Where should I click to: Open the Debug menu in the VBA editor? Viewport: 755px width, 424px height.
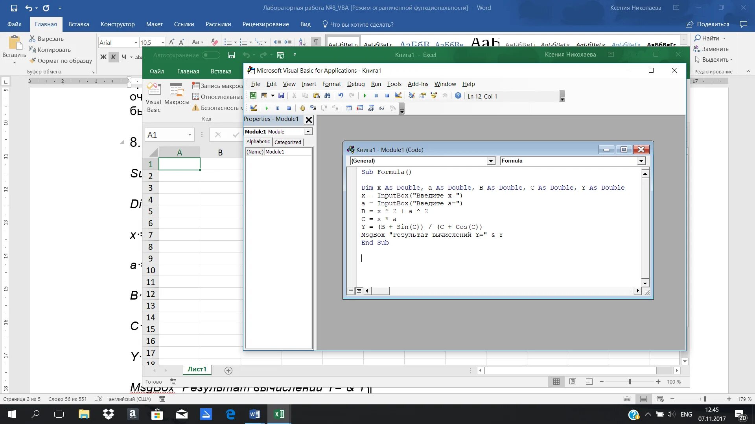355,84
